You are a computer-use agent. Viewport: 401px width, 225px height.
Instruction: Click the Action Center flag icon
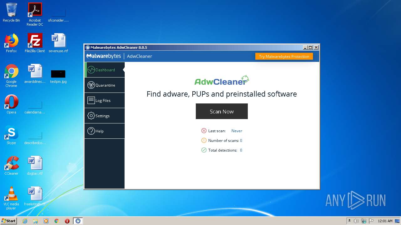[x=371, y=221]
